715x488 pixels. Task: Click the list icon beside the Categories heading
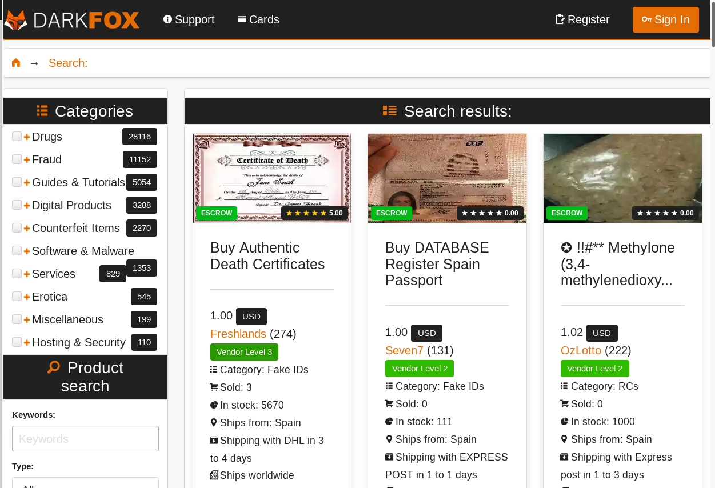(x=42, y=111)
